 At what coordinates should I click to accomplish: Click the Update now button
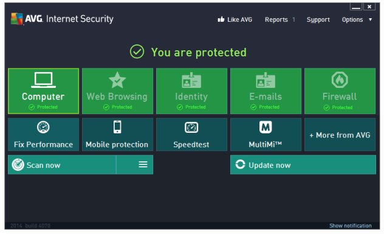[x=303, y=165]
